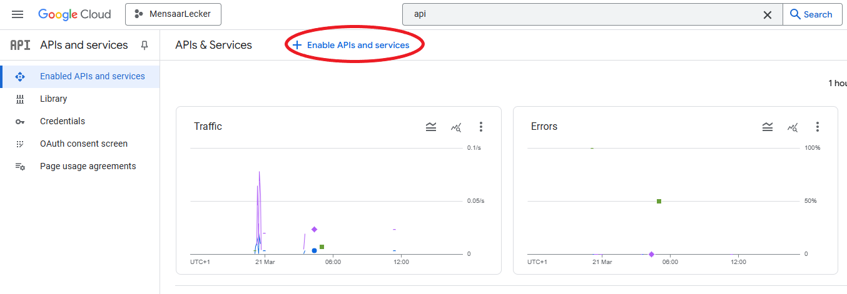The width and height of the screenshot is (847, 294).
Task: Click the API logo in the sidebar header
Action: tap(20, 45)
